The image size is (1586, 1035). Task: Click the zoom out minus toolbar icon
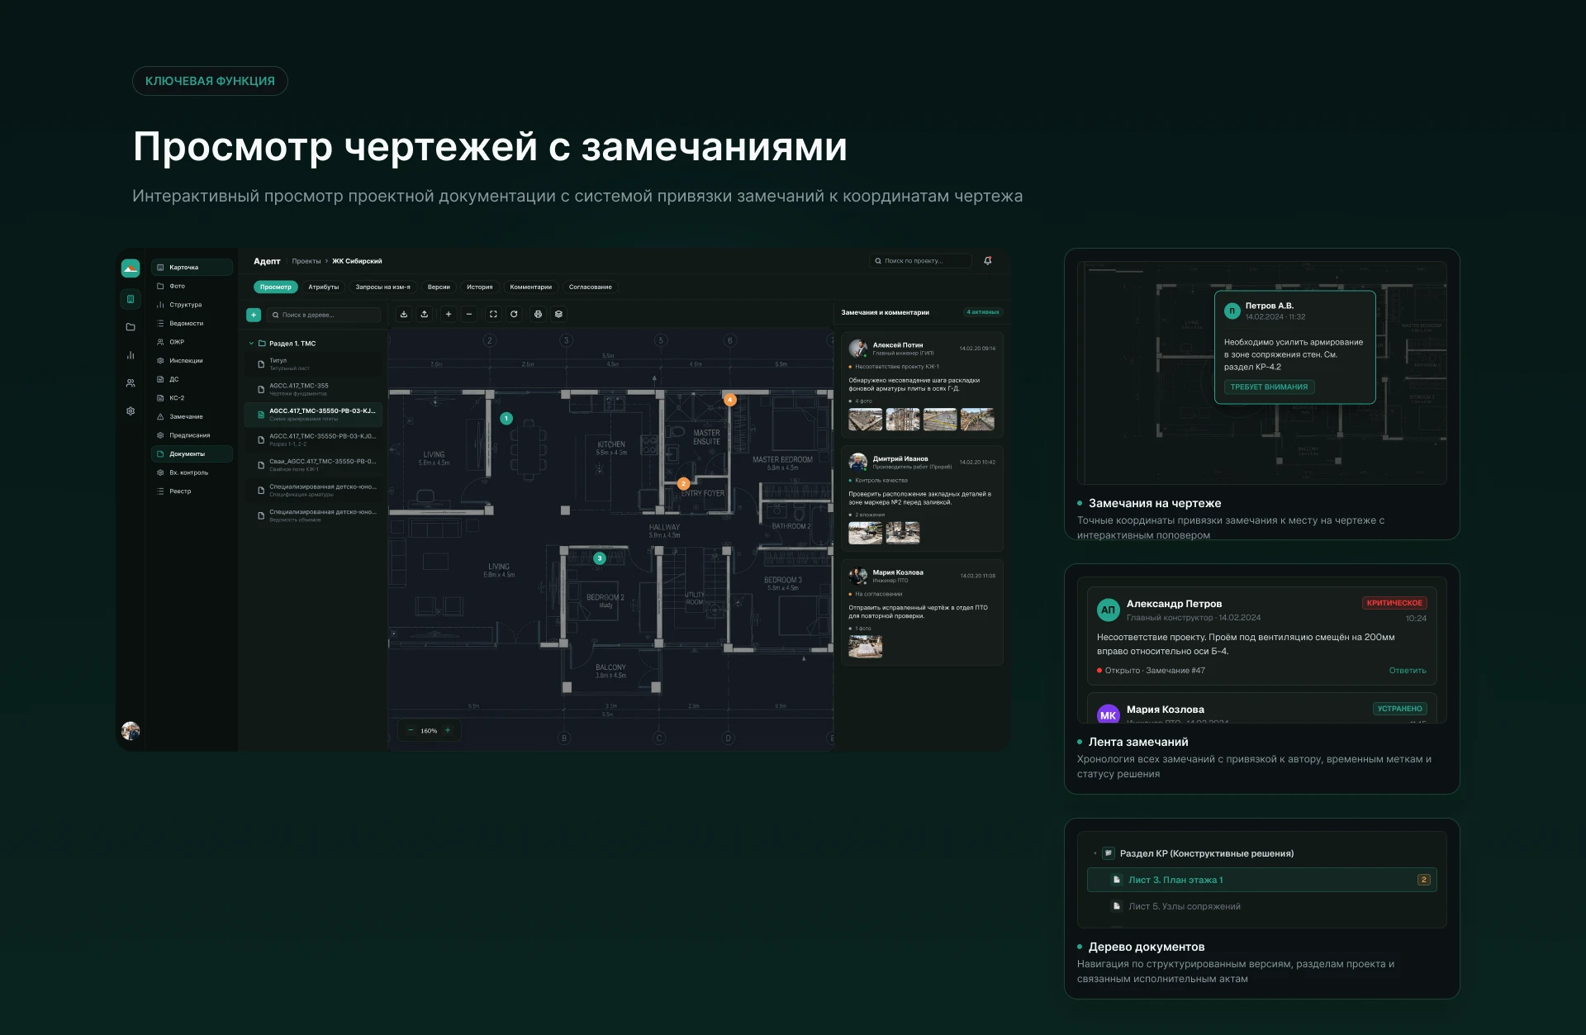click(469, 314)
